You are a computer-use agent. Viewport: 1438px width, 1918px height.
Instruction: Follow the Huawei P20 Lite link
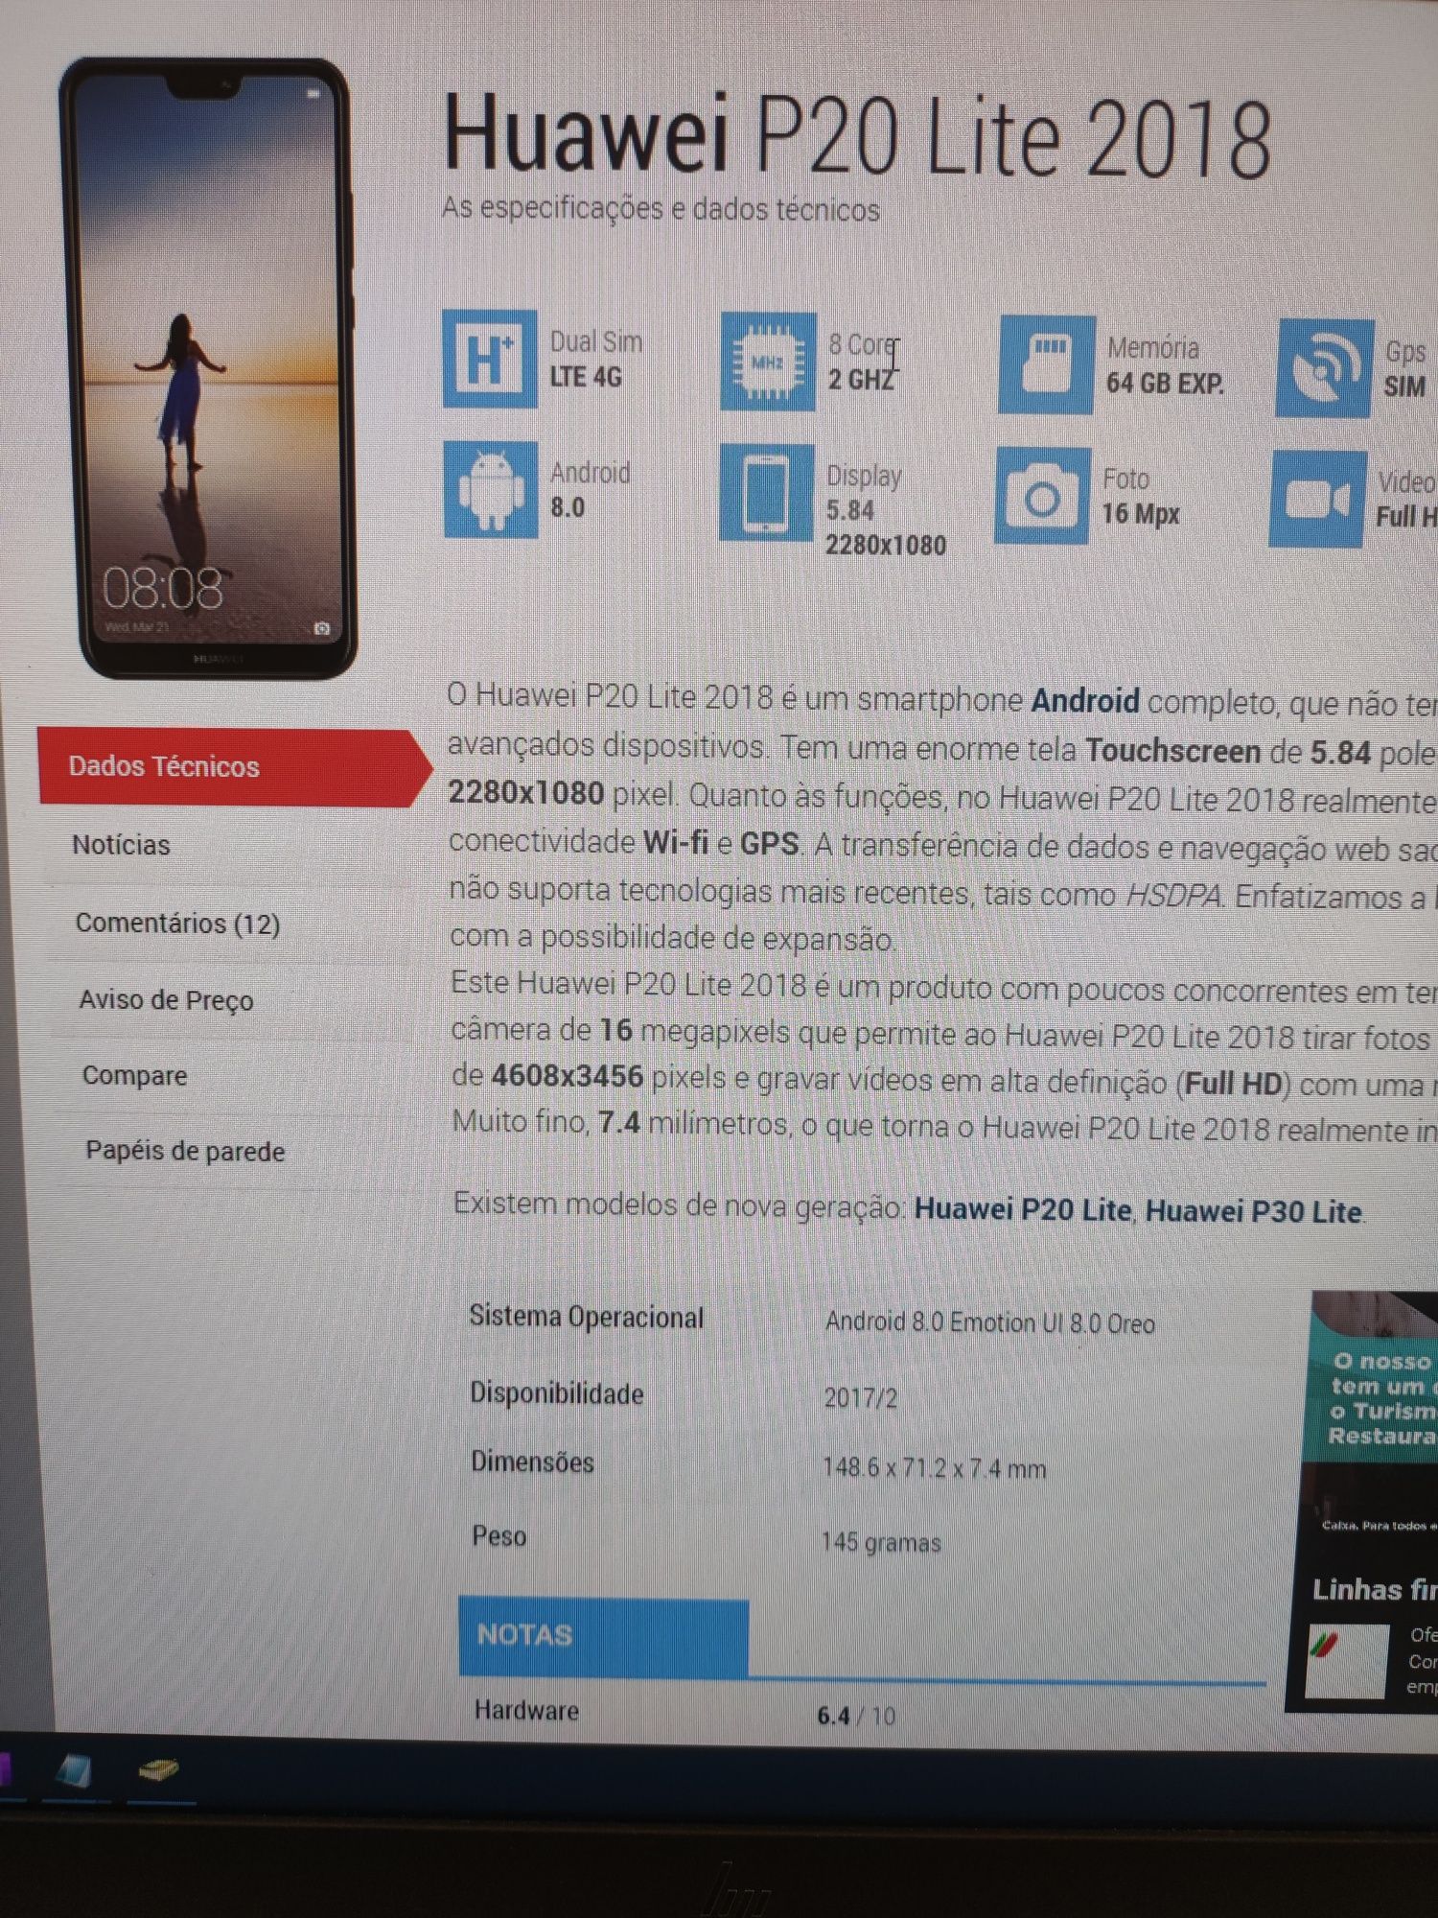point(1022,1209)
